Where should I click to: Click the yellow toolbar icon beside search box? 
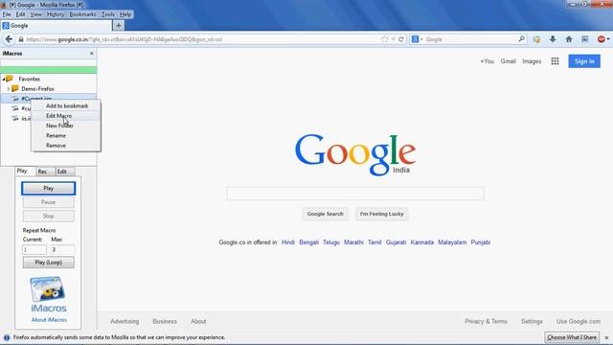[536, 39]
